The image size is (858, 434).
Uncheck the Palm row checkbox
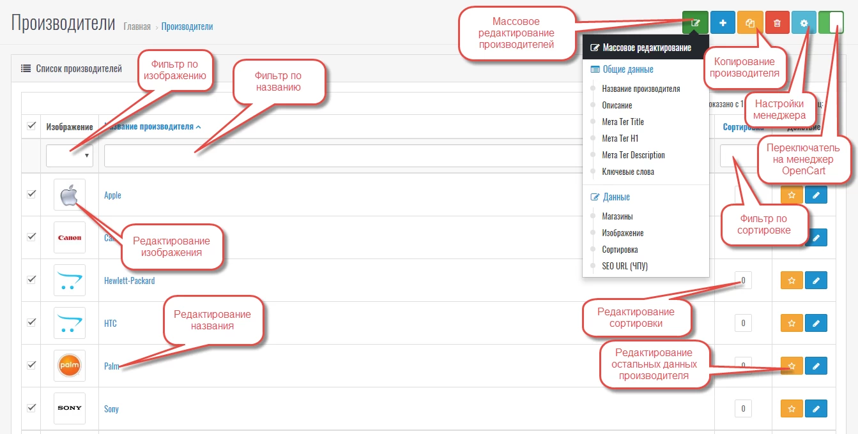pyautogui.click(x=31, y=364)
